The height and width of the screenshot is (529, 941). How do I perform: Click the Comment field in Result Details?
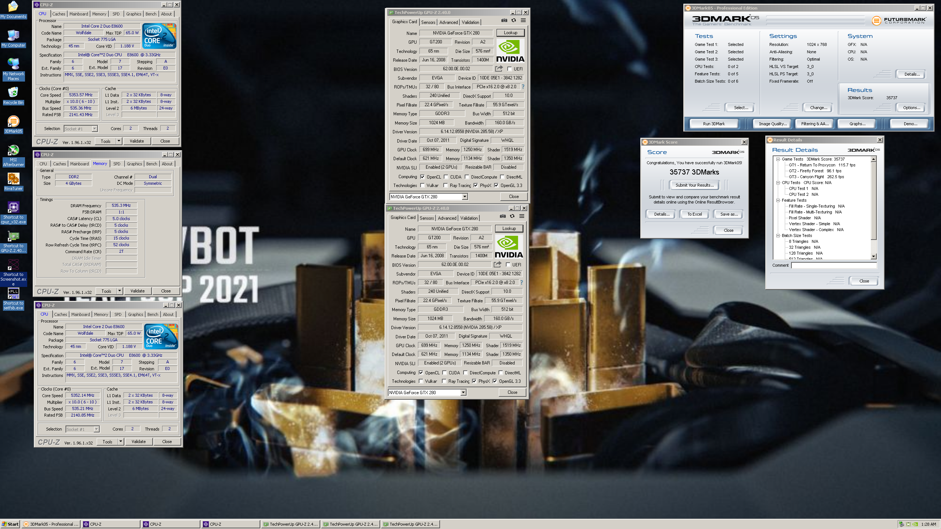click(x=834, y=265)
